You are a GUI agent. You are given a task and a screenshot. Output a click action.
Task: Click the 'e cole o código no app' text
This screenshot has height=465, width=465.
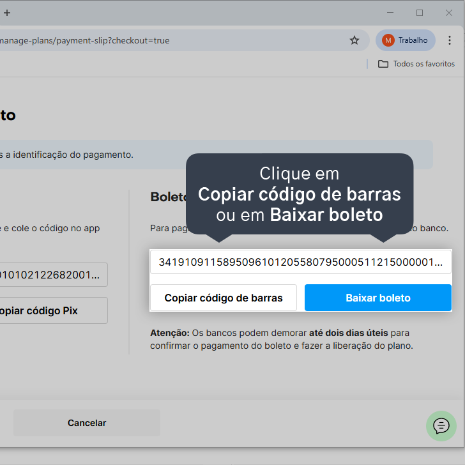[x=52, y=229]
